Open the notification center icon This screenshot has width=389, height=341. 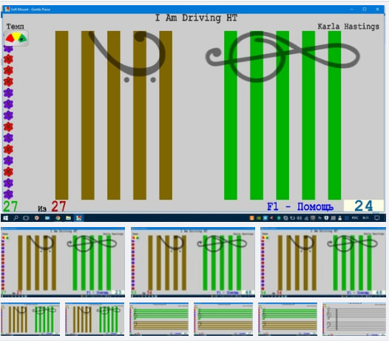377,218
